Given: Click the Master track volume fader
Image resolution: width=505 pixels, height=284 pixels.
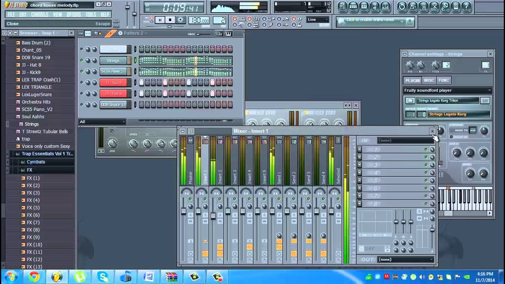Looking at the screenshot, I should click(183, 211).
